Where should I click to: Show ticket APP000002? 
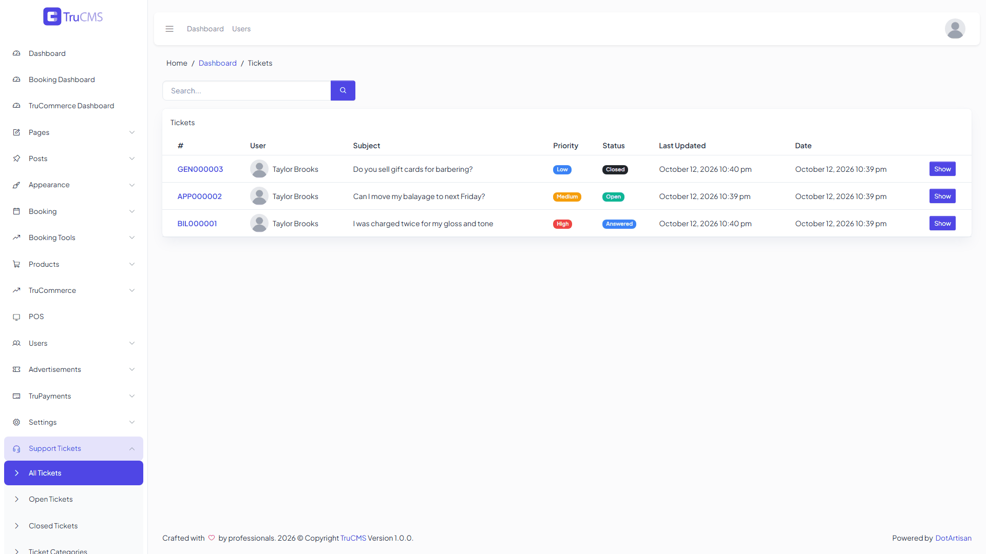tap(942, 196)
